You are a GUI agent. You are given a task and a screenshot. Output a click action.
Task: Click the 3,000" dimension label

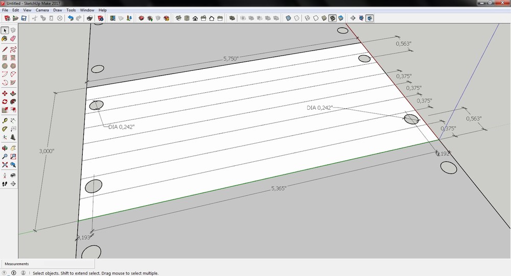[47, 152]
